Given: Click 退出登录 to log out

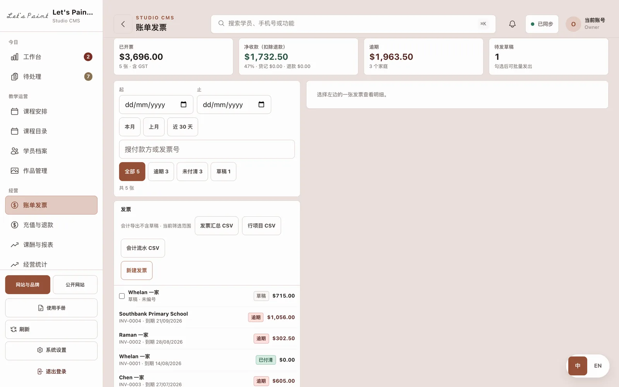Looking at the screenshot, I should click(51, 372).
